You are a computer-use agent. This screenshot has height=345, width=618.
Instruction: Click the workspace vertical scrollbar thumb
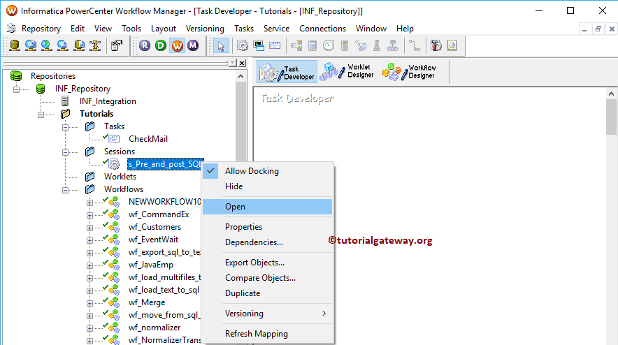(611, 117)
